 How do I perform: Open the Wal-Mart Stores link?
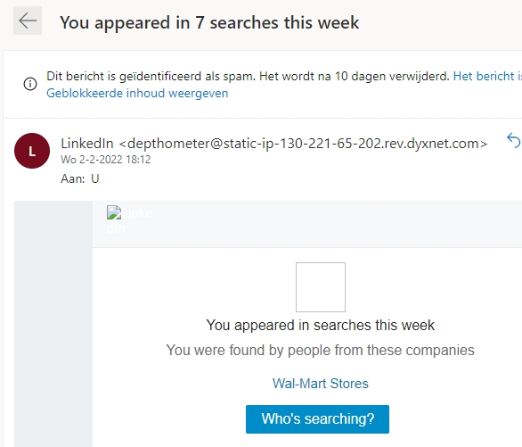click(321, 384)
